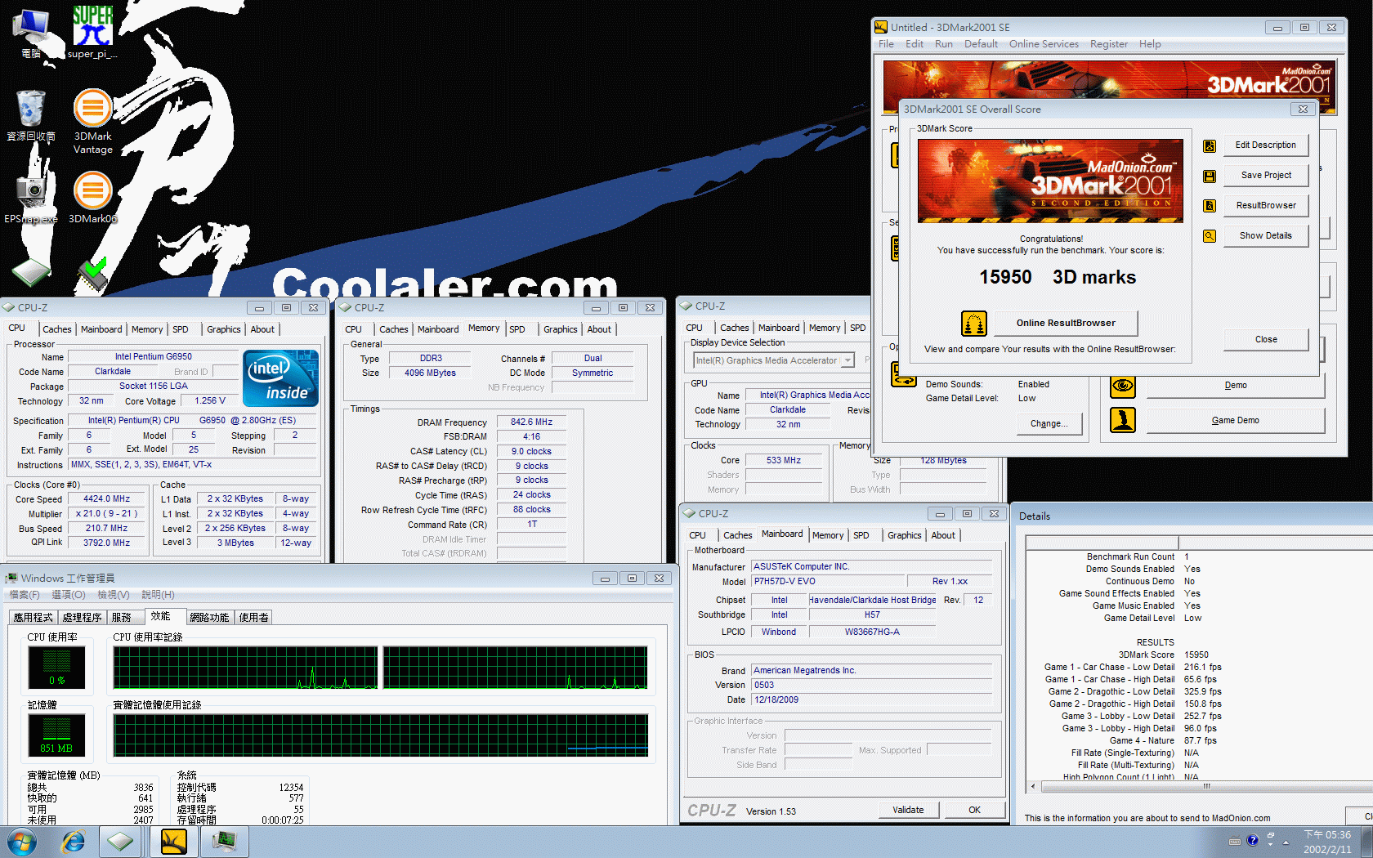Image resolution: width=1373 pixels, height=858 pixels.
Task: Open the Computer desktop icon
Action: tap(31, 33)
